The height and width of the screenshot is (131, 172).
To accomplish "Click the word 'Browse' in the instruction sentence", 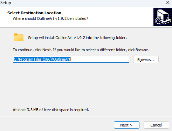I will click(142, 50).
